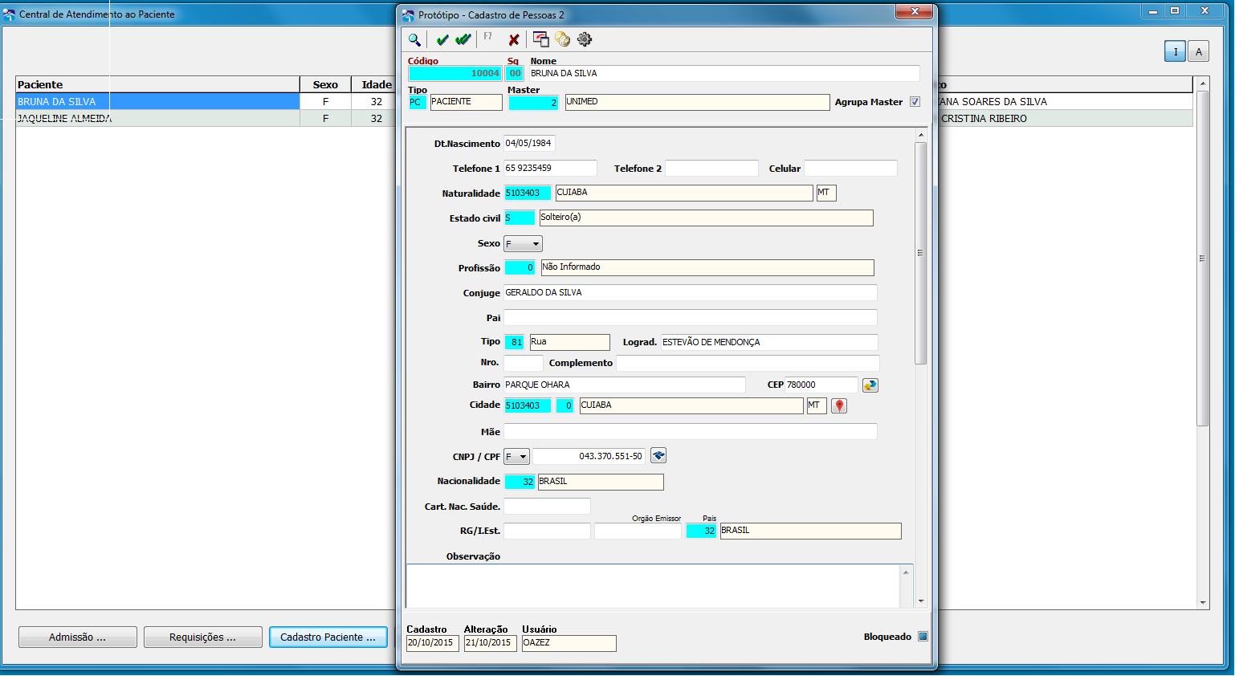Click the Admissão button

click(x=78, y=637)
